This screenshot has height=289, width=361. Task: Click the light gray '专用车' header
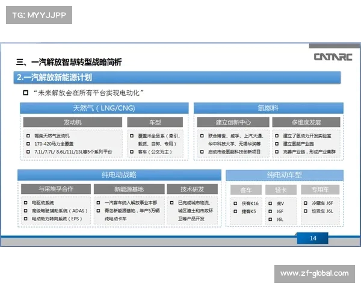[x=320, y=190]
